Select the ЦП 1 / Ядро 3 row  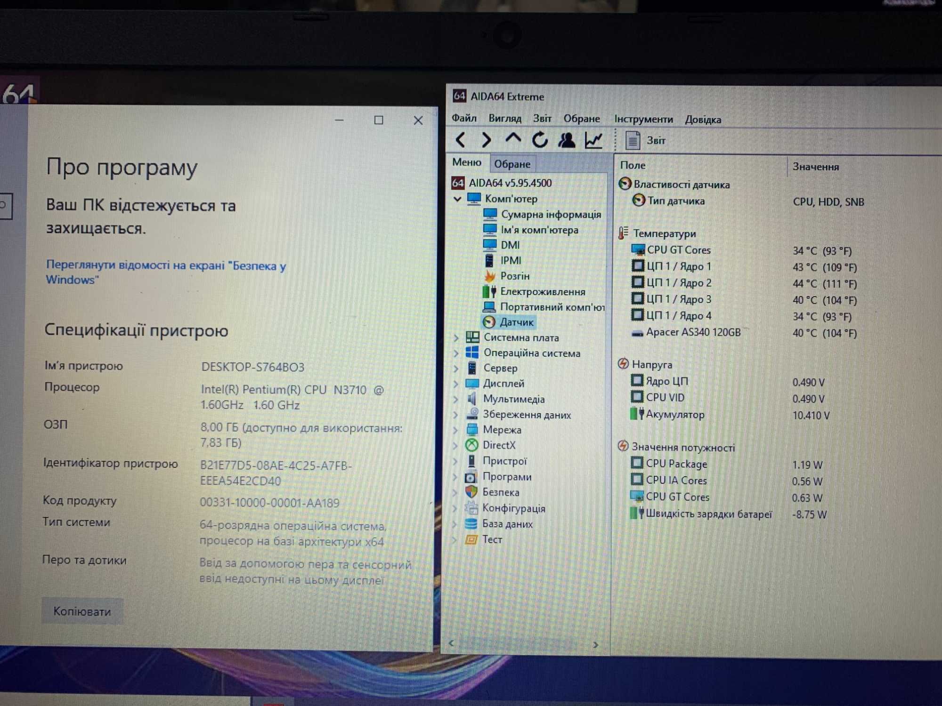(744, 300)
